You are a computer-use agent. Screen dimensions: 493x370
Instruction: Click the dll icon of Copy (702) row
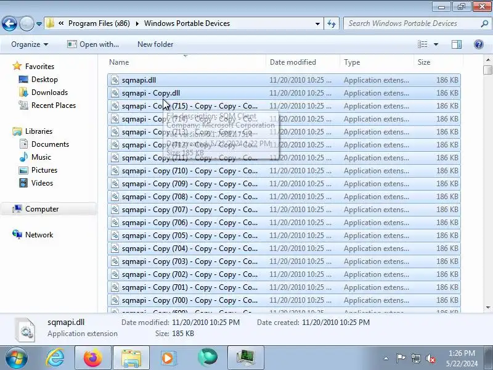[x=115, y=274]
